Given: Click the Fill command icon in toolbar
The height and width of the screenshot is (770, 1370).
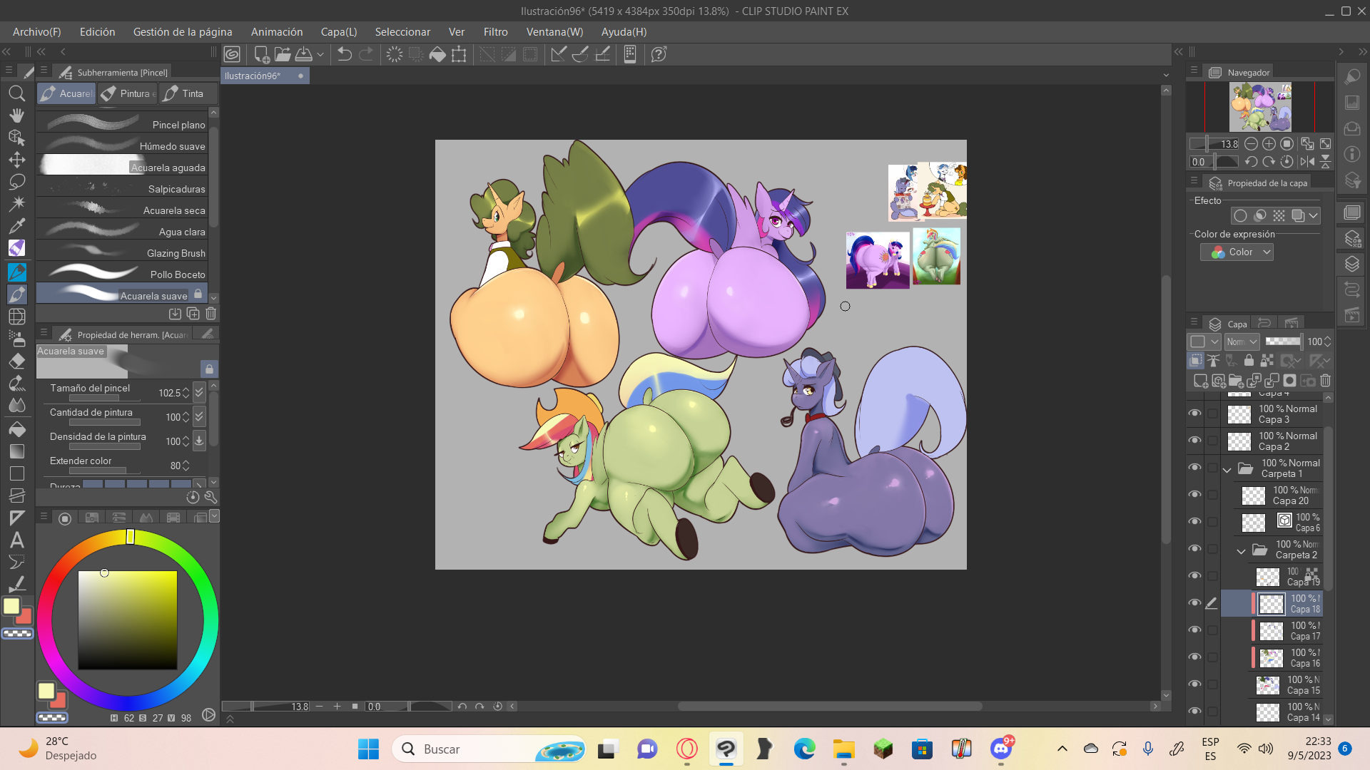Looking at the screenshot, I should pyautogui.click(x=437, y=54).
